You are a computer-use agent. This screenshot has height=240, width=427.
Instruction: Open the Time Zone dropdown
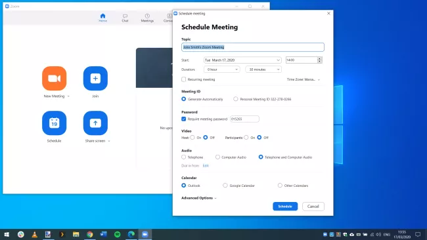pyautogui.click(x=303, y=79)
